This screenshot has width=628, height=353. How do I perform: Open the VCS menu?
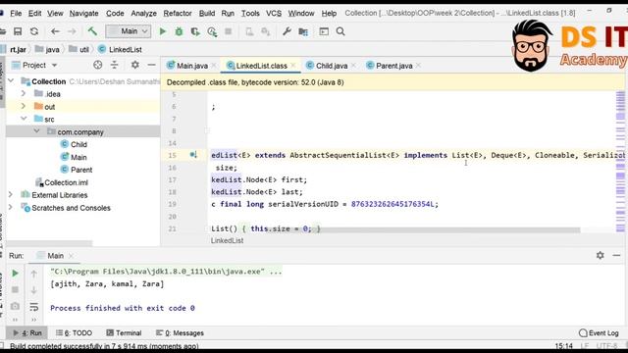click(x=274, y=13)
